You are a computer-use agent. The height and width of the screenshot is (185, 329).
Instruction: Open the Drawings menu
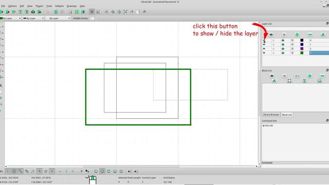pos(71,6)
